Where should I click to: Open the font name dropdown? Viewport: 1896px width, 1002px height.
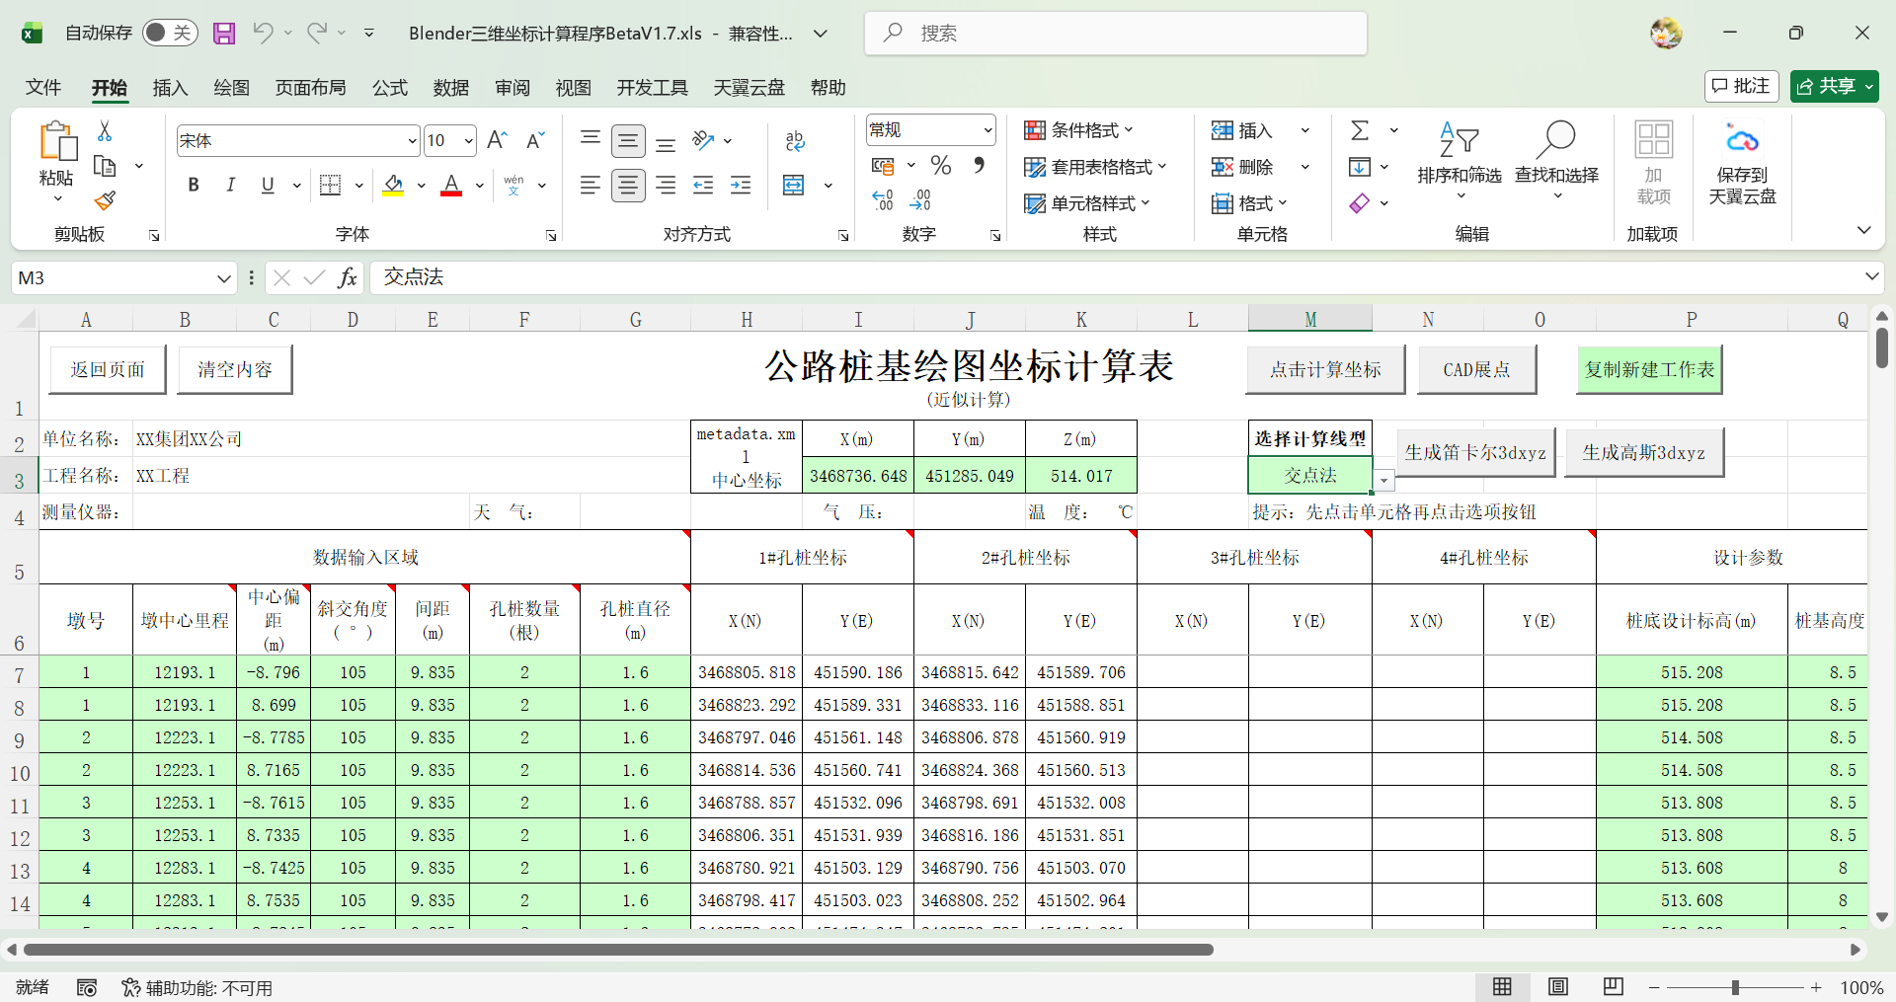(412, 141)
